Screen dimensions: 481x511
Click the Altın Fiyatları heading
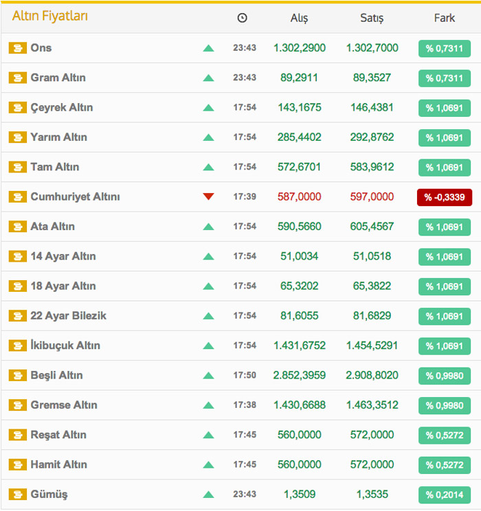tap(50, 16)
